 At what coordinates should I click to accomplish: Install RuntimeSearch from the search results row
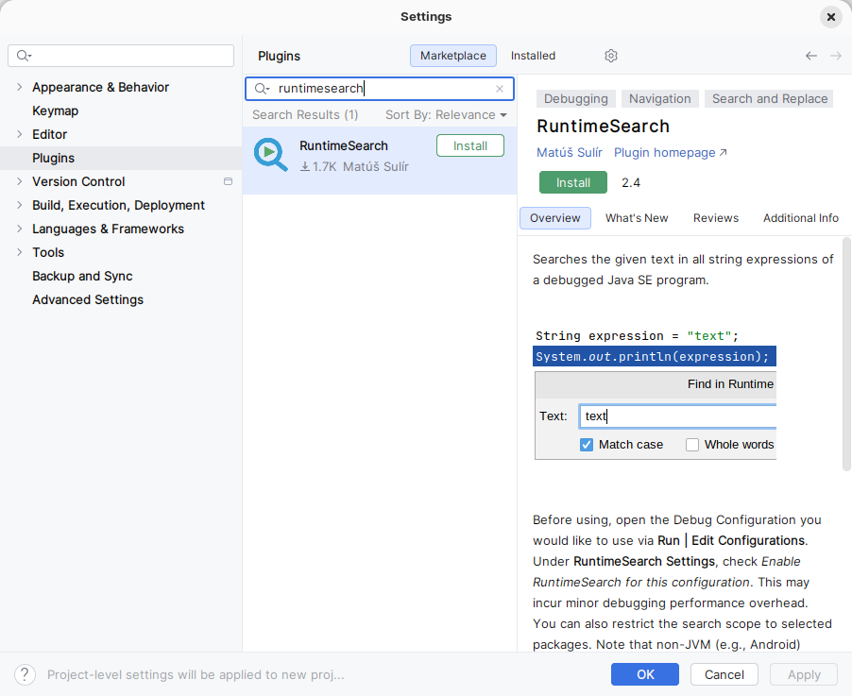click(470, 145)
